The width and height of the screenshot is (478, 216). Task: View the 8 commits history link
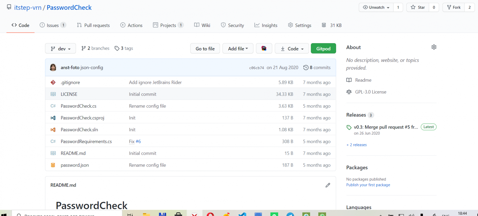(317, 68)
